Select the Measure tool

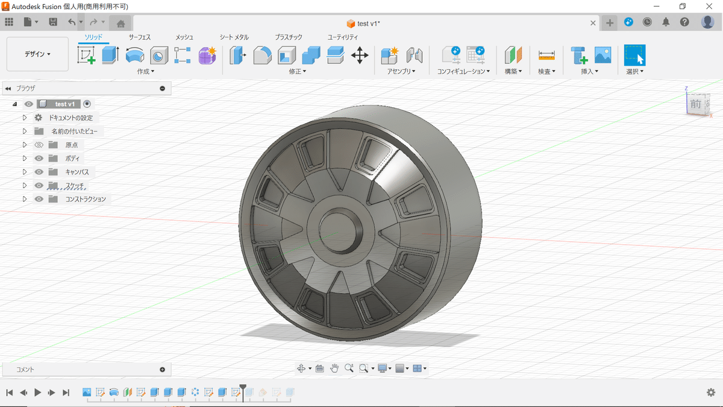(x=546, y=55)
